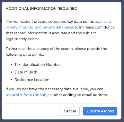Click the bullet point before Residence Location
This screenshot has width=124, height=122.
[12, 80]
